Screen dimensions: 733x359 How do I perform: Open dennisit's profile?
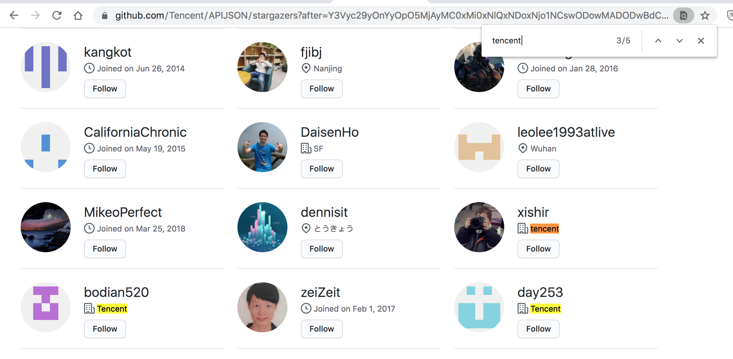(324, 212)
